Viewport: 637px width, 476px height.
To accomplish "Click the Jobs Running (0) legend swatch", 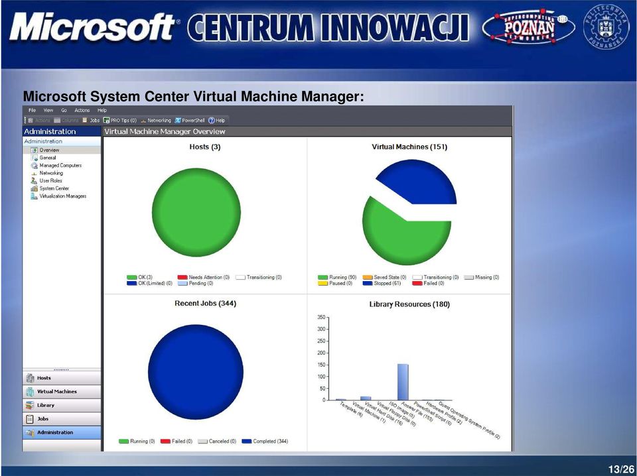I will pyautogui.click(x=123, y=442).
